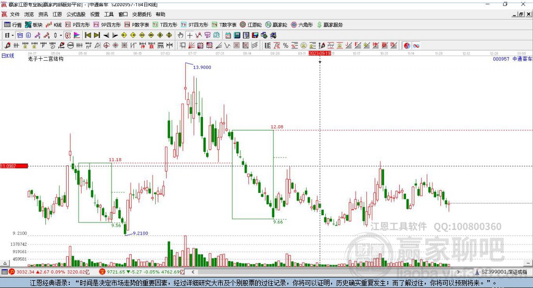Open the P数字表 number table
The image size is (533, 288).
coord(137,25)
